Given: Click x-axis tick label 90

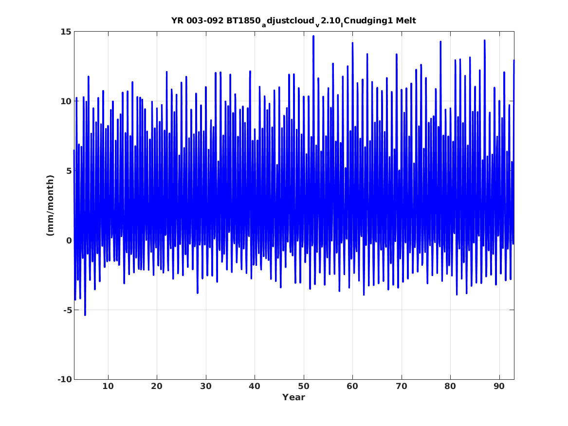Looking at the screenshot, I should (499, 387).
